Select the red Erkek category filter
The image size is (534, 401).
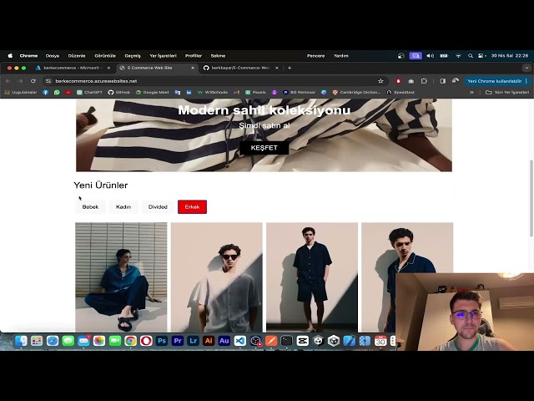tap(192, 207)
